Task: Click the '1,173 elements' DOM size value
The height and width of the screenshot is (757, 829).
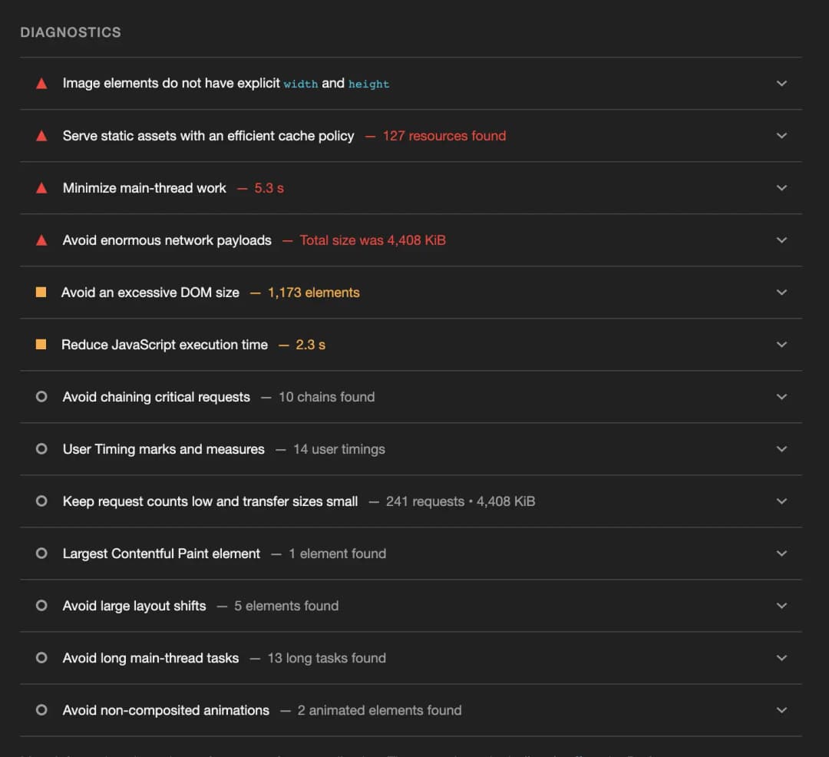Action: 313,293
